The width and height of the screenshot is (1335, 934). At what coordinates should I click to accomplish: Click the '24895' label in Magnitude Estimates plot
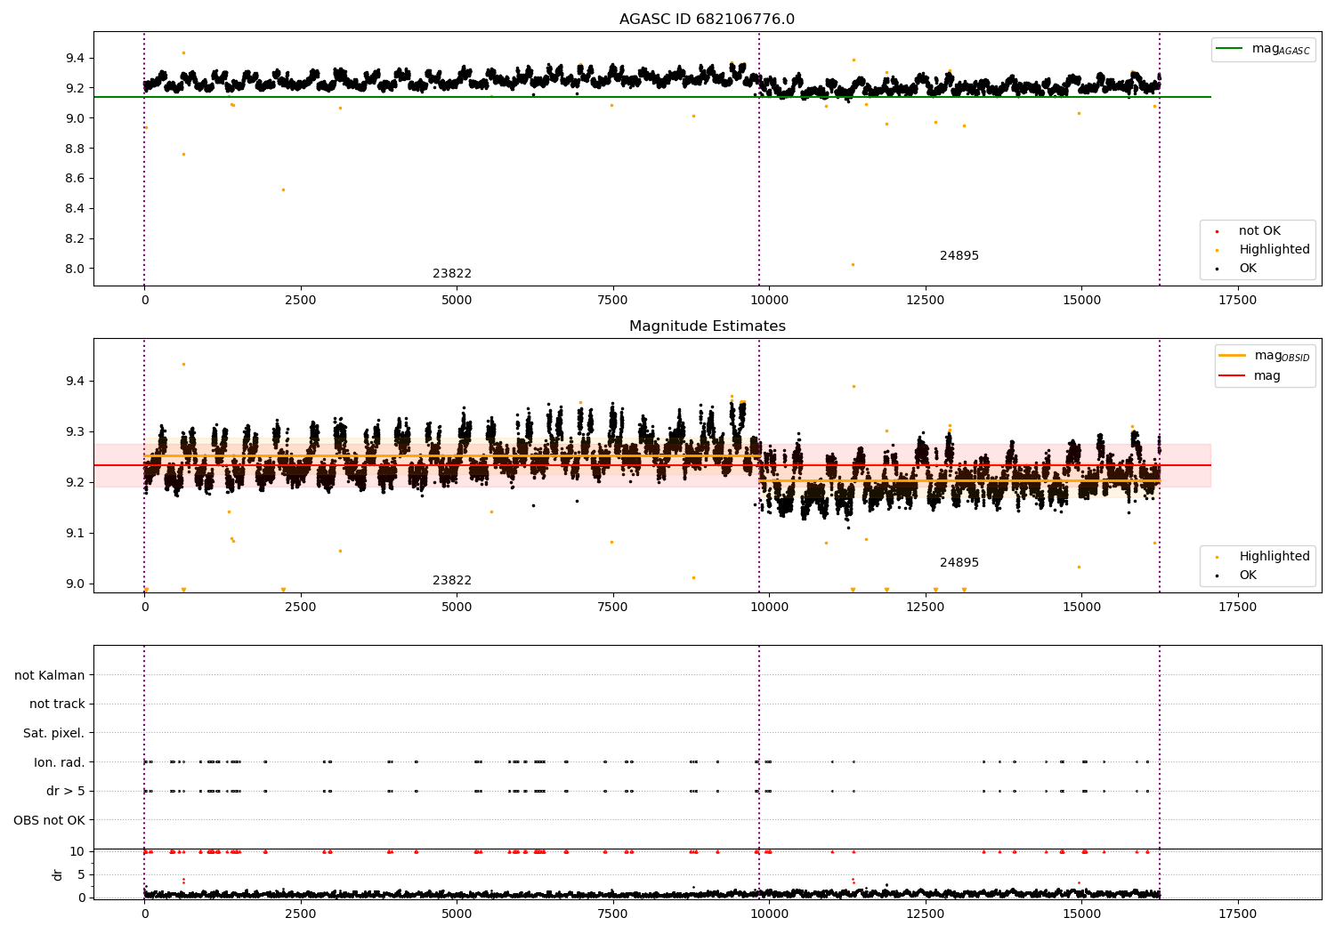pos(959,563)
